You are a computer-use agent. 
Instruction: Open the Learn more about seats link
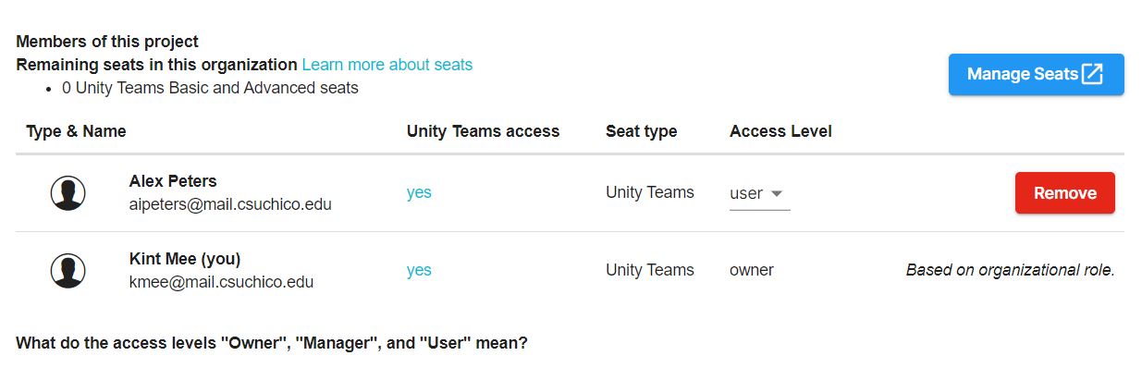point(387,65)
